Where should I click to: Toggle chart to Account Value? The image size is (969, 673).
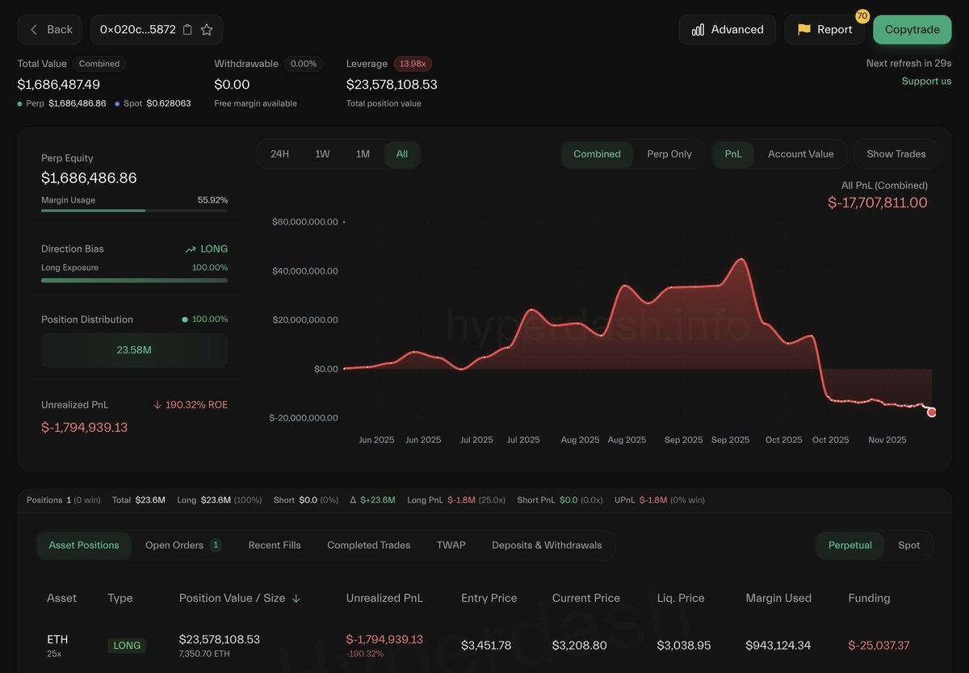point(800,154)
